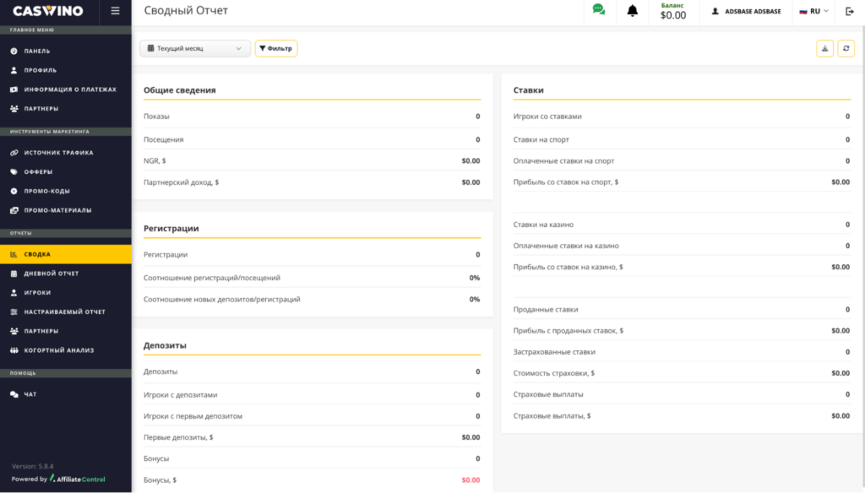Click the red $0.00 Бонусы value
Viewport: 865px width, 493px height.
pyautogui.click(x=471, y=479)
